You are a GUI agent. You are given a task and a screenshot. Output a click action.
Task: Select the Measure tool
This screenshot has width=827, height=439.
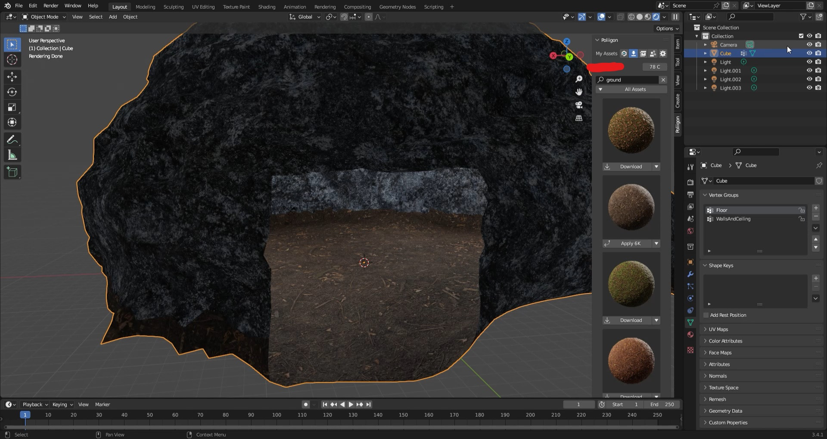12,155
